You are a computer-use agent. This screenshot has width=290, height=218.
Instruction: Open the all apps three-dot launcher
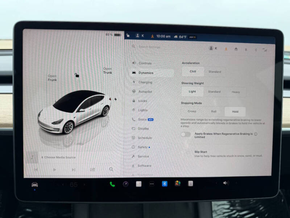pyautogui.click(x=152, y=184)
